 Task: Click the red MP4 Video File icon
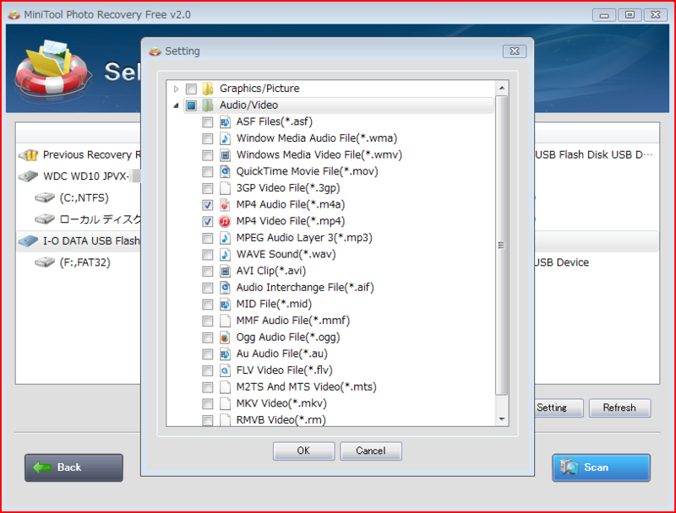coord(225,221)
